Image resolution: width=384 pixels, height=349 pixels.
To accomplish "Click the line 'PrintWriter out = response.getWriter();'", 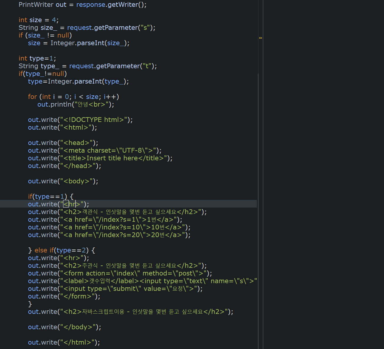I will tap(83, 5).
